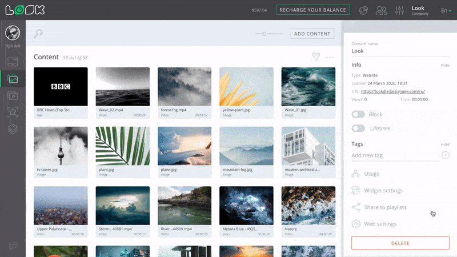Viewport: 457px width, 257px height.
Task: Click the search magnifier icon
Action: (38, 34)
